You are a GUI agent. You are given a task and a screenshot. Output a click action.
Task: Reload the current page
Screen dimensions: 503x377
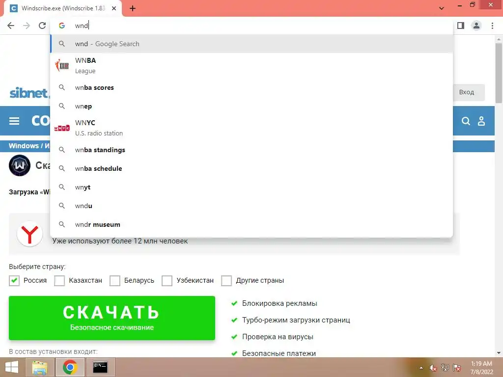tap(42, 26)
